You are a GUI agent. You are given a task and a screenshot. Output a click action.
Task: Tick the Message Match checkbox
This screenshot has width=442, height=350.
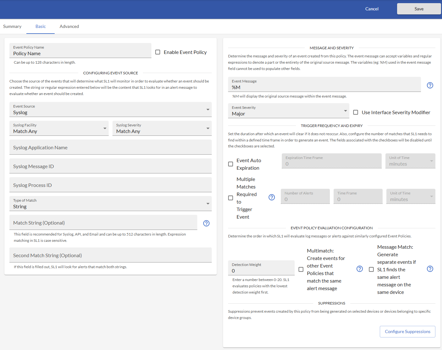tap(371, 269)
